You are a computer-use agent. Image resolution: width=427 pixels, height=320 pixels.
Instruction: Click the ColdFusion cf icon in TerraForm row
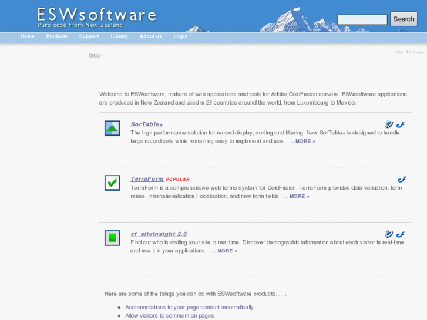coord(402,180)
